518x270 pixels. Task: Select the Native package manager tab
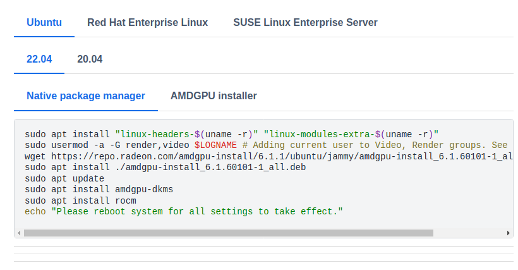click(x=85, y=96)
